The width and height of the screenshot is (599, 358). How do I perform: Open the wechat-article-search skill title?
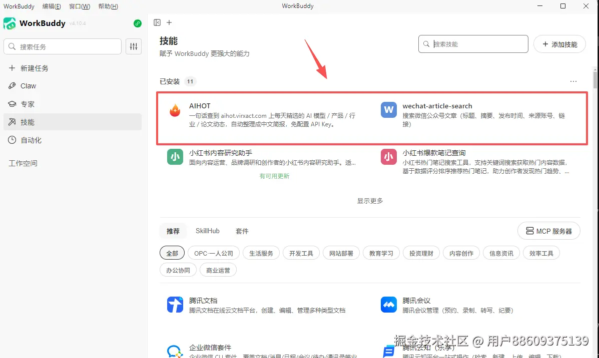(437, 106)
